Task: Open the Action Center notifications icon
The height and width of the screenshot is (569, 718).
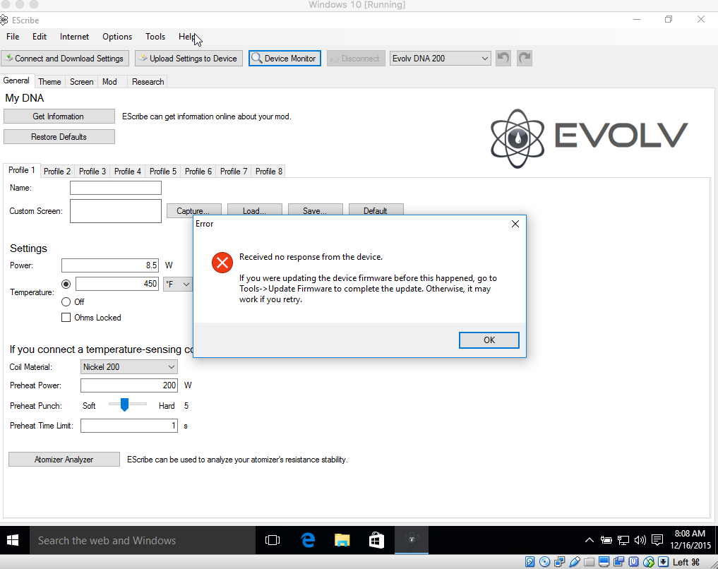Action: pyautogui.click(x=657, y=540)
